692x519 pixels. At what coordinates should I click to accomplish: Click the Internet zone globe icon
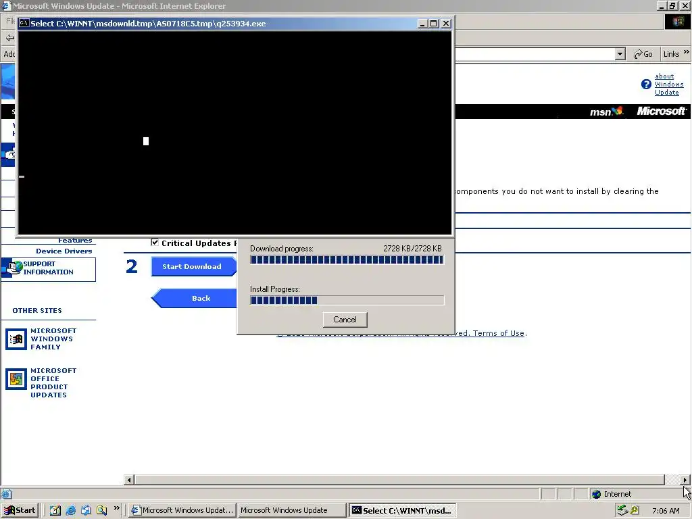[596, 494]
